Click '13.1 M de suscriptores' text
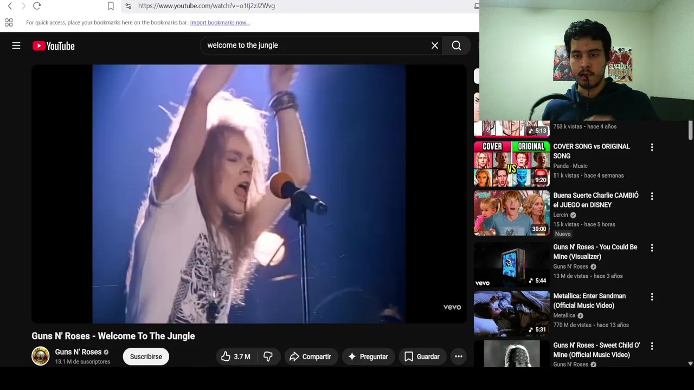 [82, 362]
